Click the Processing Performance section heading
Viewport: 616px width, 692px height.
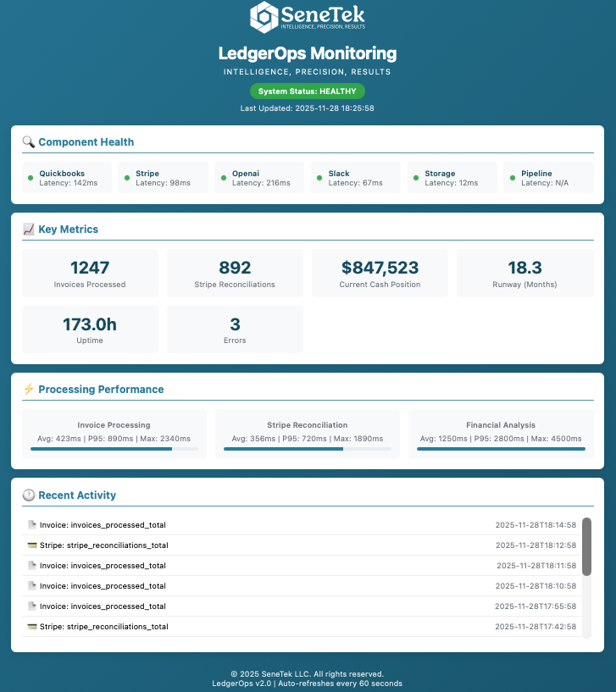click(101, 390)
